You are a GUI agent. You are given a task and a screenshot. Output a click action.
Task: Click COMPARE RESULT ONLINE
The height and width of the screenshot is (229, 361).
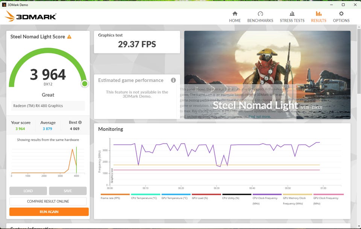pos(48,201)
